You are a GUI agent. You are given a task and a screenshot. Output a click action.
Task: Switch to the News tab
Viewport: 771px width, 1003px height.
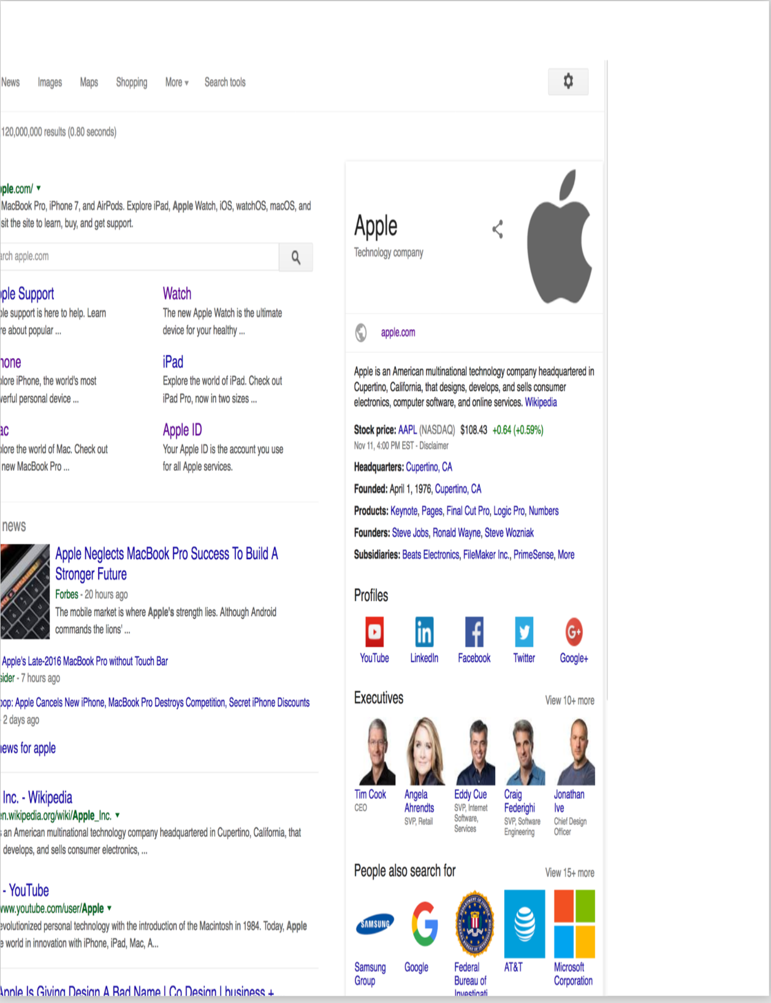(10, 82)
